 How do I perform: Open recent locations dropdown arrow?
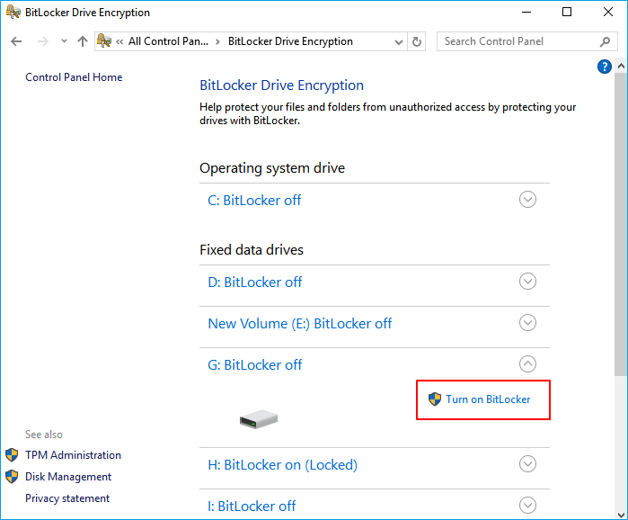64,41
